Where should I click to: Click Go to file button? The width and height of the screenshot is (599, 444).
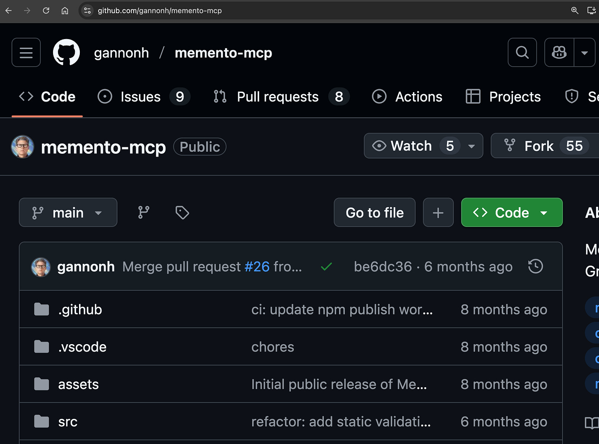tap(375, 213)
